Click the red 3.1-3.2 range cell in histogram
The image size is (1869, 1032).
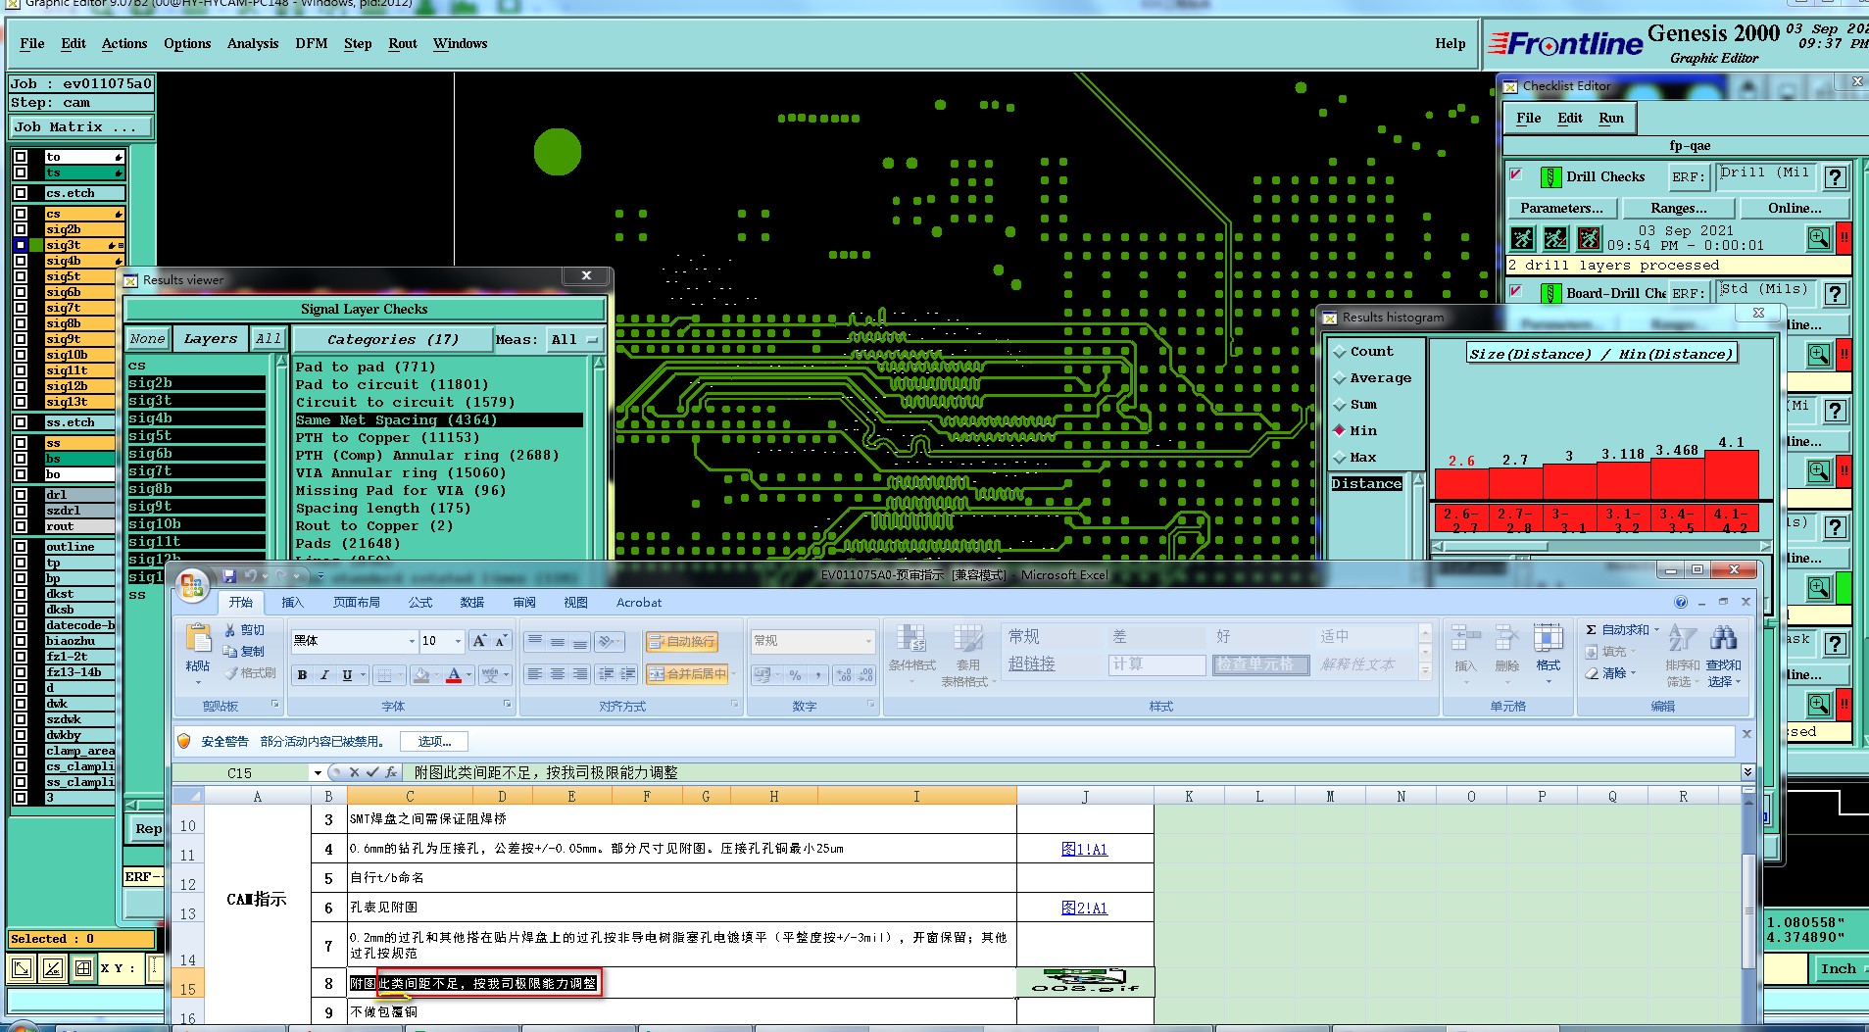coord(1624,519)
